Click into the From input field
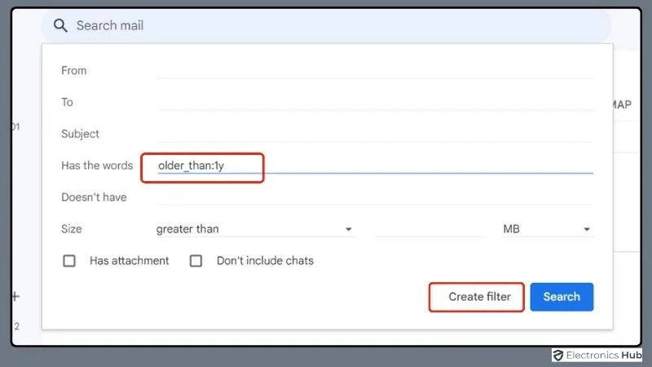The width and height of the screenshot is (652, 367). pyautogui.click(x=375, y=70)
